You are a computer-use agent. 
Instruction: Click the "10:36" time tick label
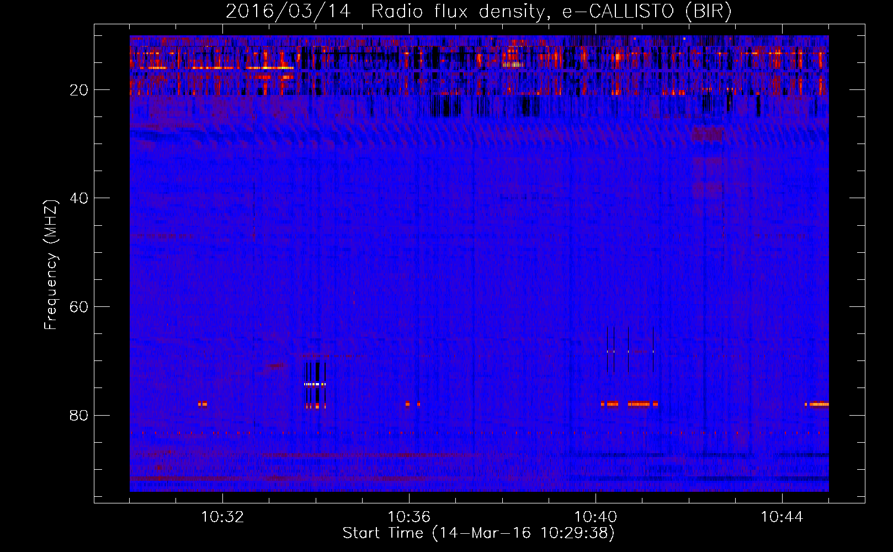pos(409,517)
